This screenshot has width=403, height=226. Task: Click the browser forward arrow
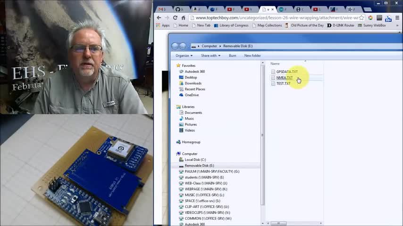pyautogui.click(x=167, y=18)
